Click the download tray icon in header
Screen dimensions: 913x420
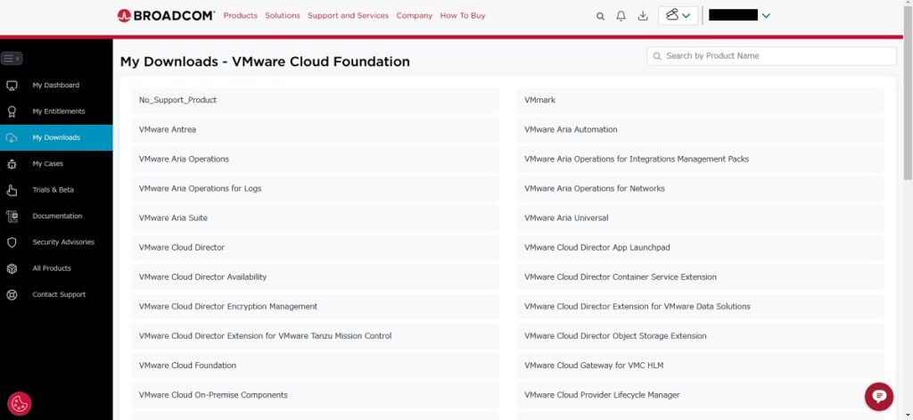click(x=643, y=16)
